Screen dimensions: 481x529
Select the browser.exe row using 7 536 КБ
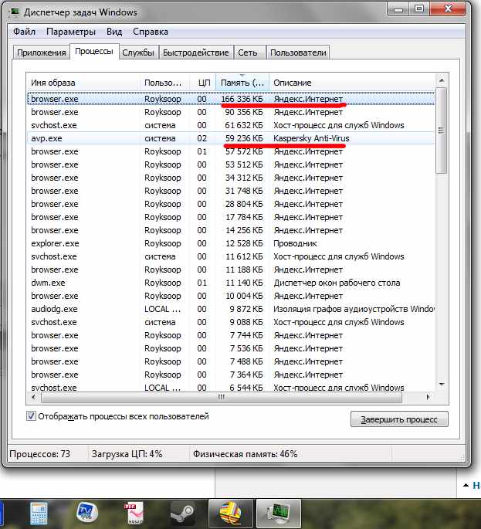tap(231, 349)
